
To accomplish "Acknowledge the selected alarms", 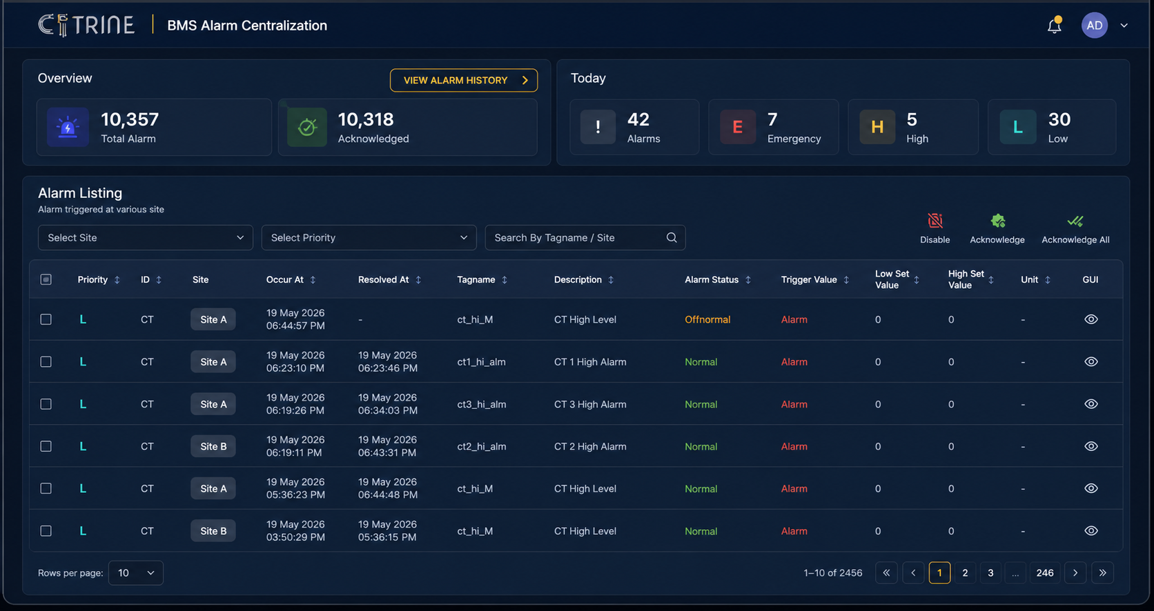I will coord(997,228).
